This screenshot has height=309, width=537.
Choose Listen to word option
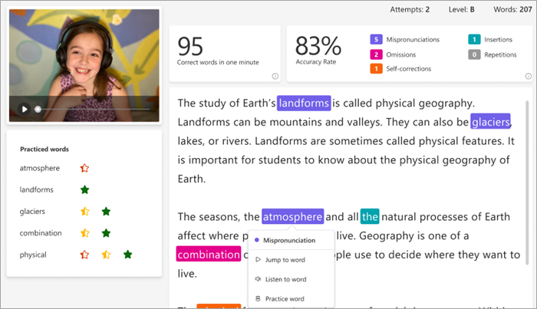coord(285,279)
